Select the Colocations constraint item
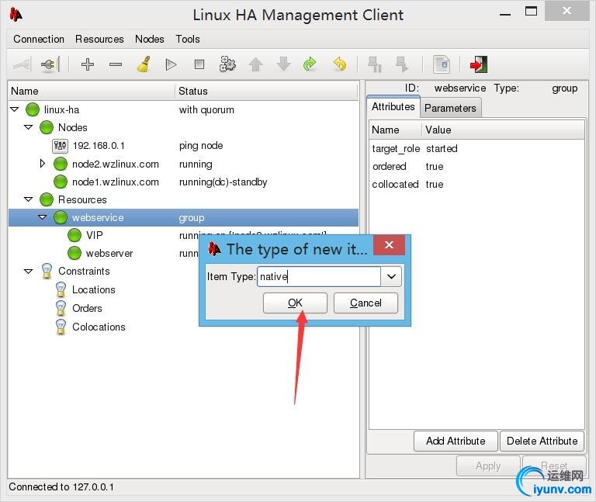 point(99,327)
